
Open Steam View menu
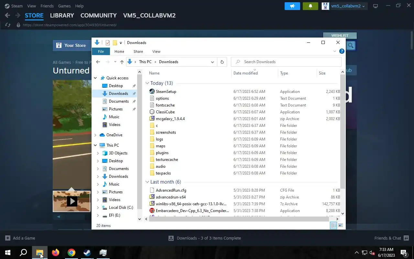click(x=32, y=6)
